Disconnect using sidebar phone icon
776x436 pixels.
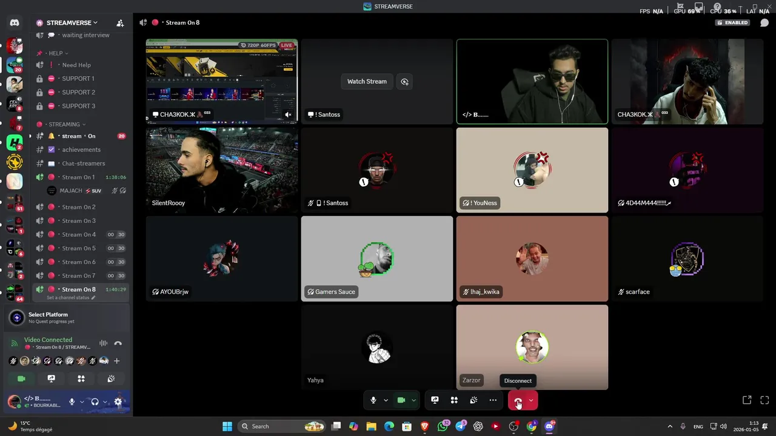(x=118, y=343)
